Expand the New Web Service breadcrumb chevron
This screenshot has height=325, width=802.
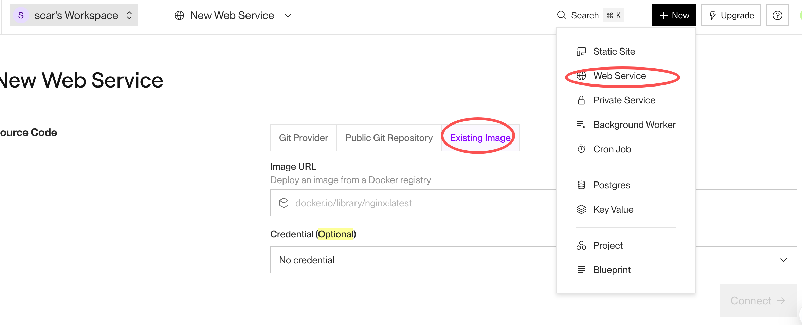[x=288, y=15]
